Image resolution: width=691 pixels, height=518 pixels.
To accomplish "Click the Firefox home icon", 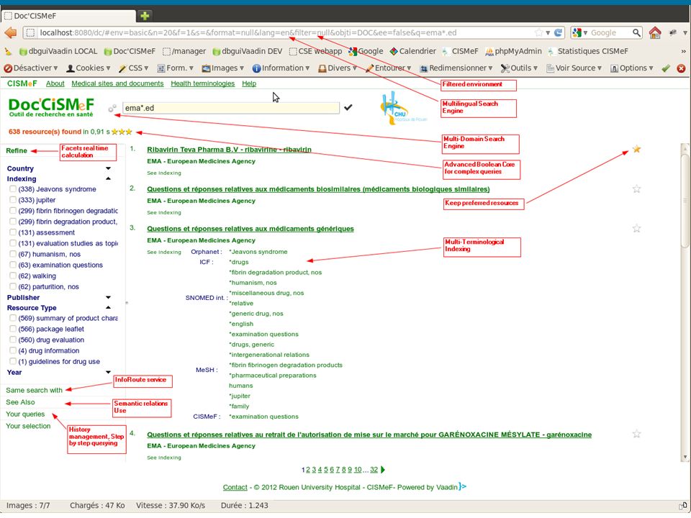I will coord(655,32).
